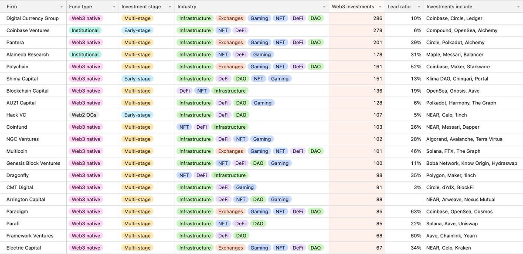Click the Web3 native tag for Pantera
Viewport: 523px width, 254px height.
click(86, 43)
